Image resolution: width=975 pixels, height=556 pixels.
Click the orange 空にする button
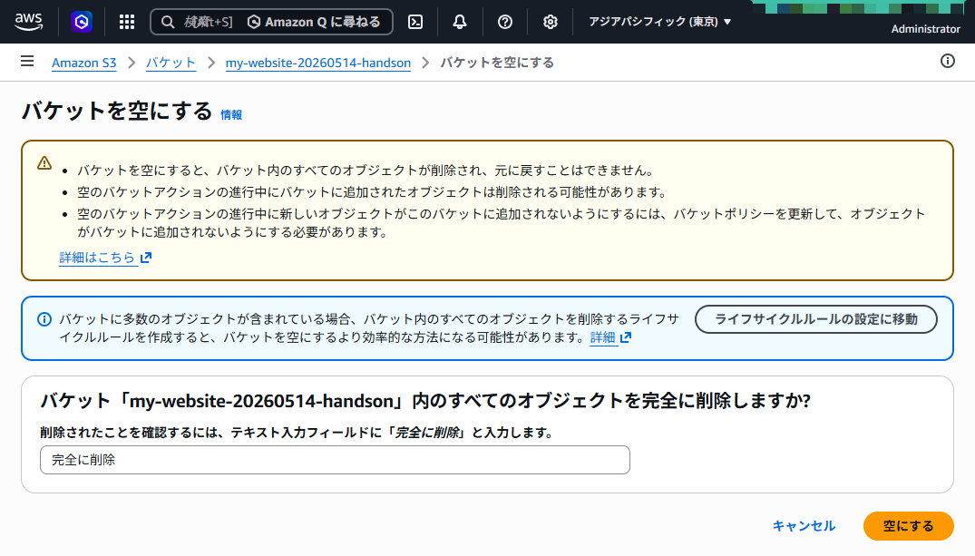[908, 526]
